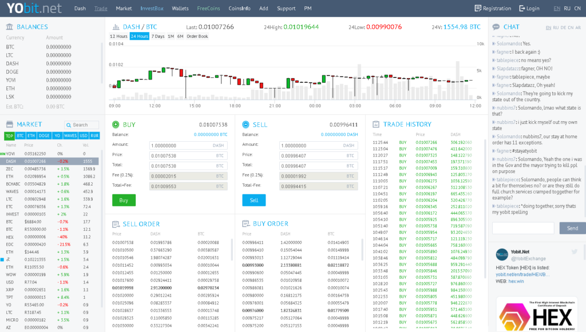Select XRP row in market list
This screenshot has width=586, height=332.
pos(50,290)
